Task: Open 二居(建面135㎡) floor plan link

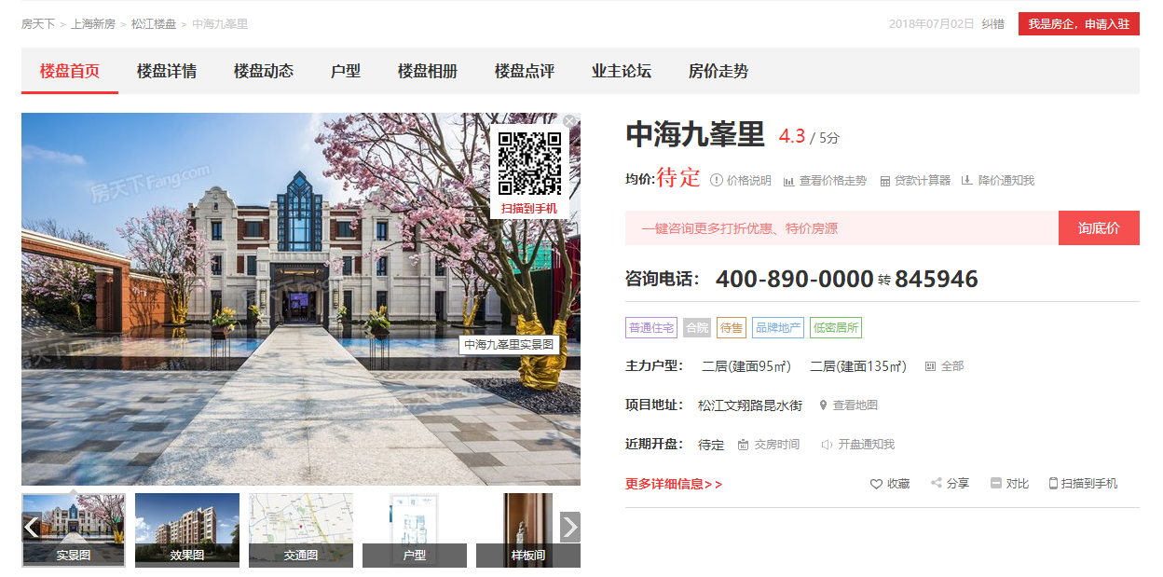Action: click(858, 366)
